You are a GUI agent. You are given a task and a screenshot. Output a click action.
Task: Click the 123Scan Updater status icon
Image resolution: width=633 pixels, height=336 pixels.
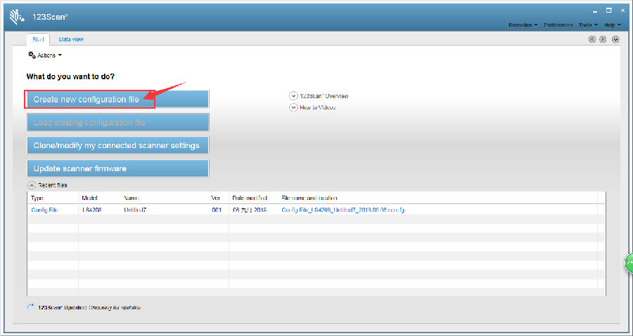(x=31, y=307)
